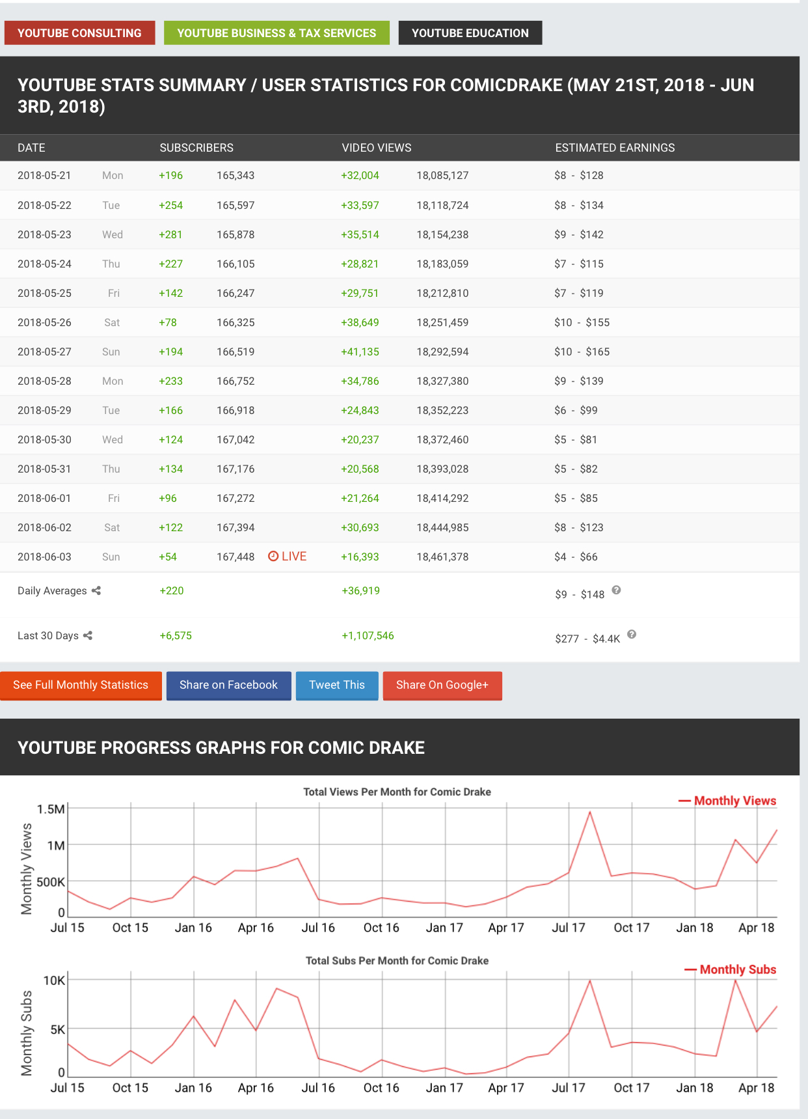808x1119 pixels.
Task: Click date 2018-05-29 in the table
Action: (x=44, y=410)
